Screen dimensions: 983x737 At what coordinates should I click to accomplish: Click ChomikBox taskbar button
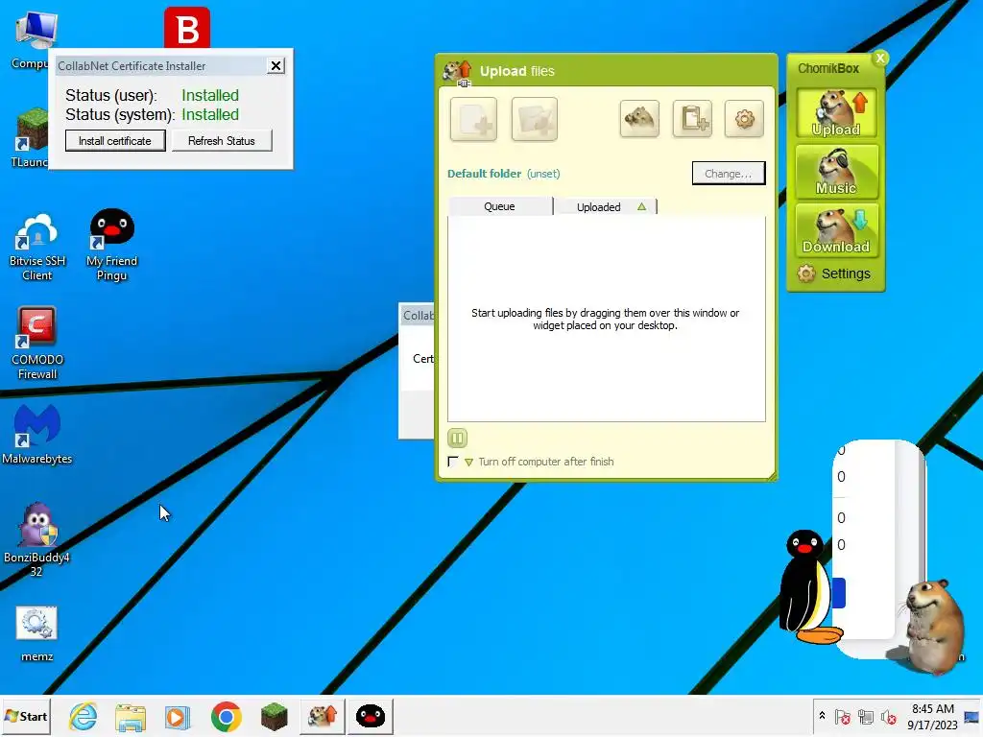(x=323, y=716)
